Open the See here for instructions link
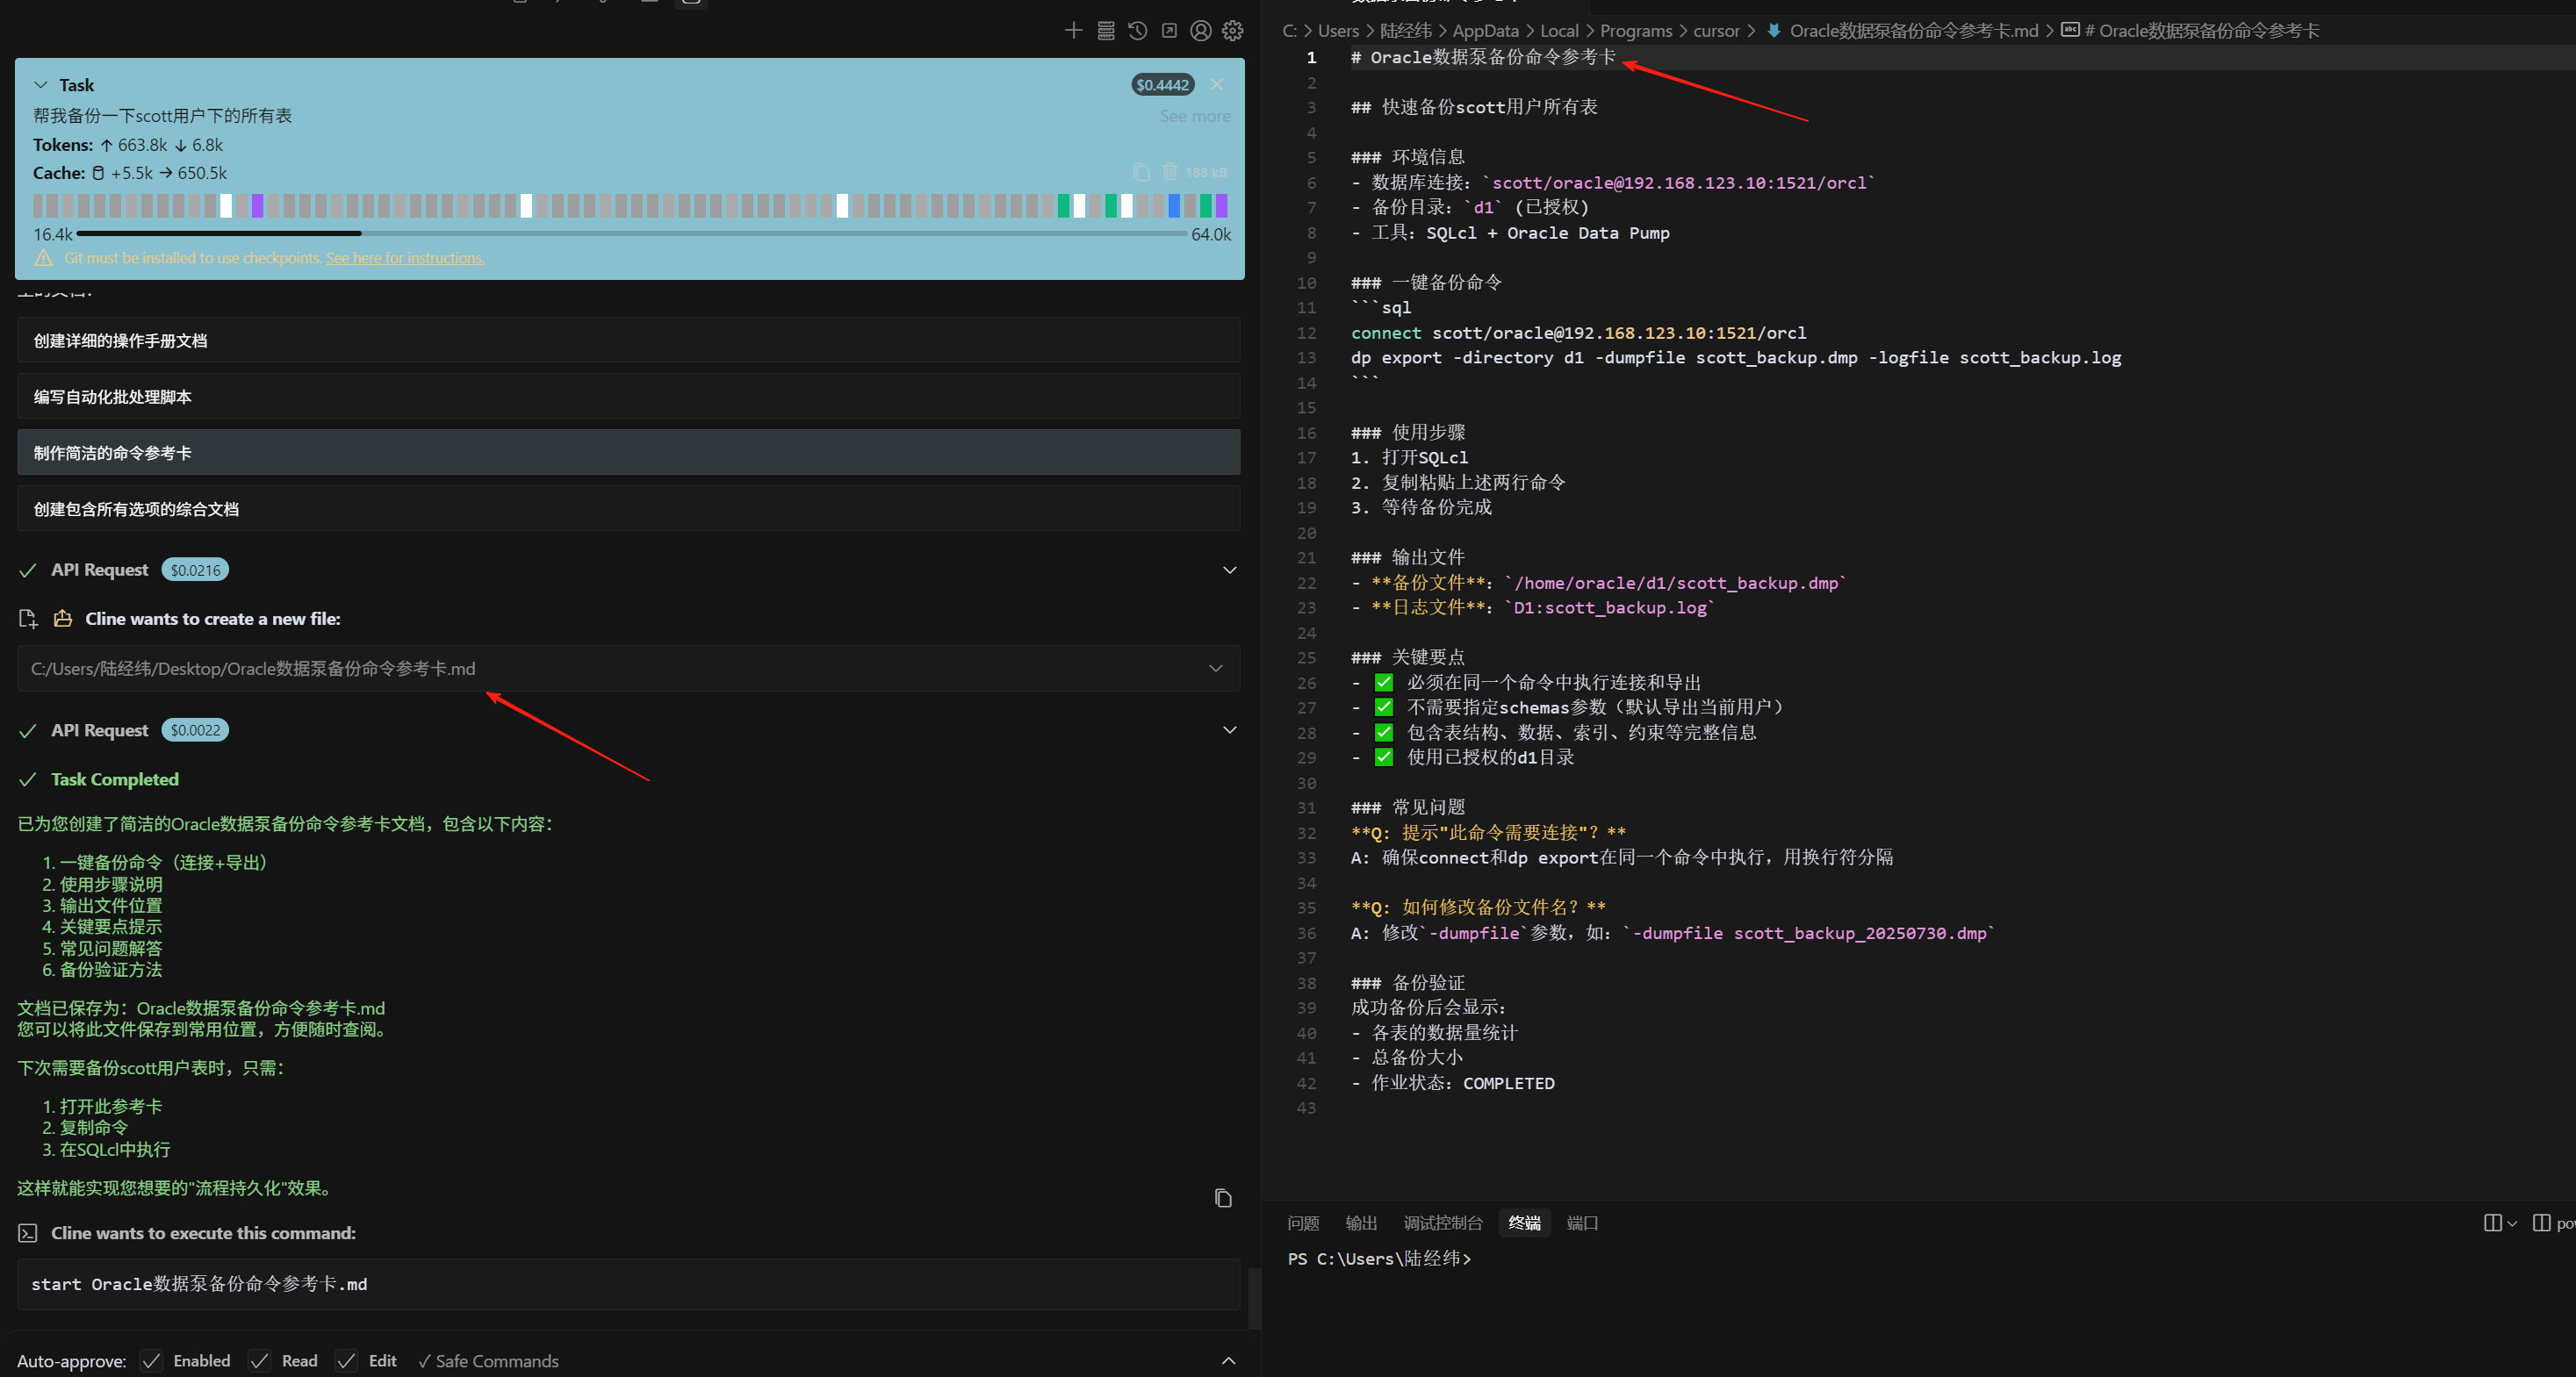 tap(405, 258)
